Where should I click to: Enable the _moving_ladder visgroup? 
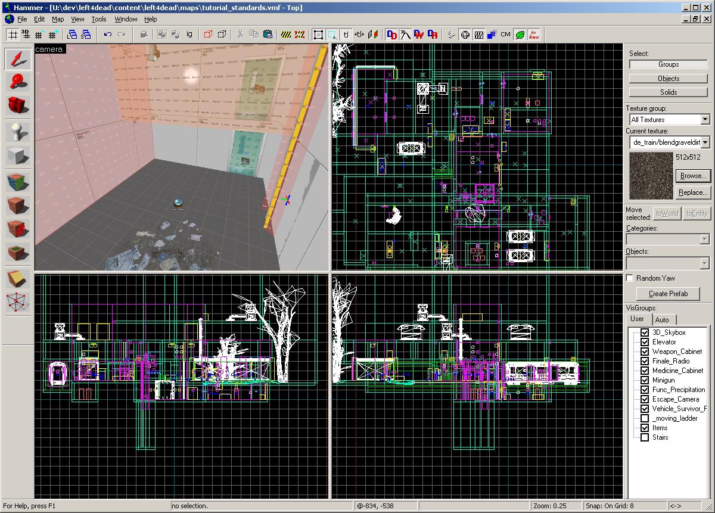(644, 418)
